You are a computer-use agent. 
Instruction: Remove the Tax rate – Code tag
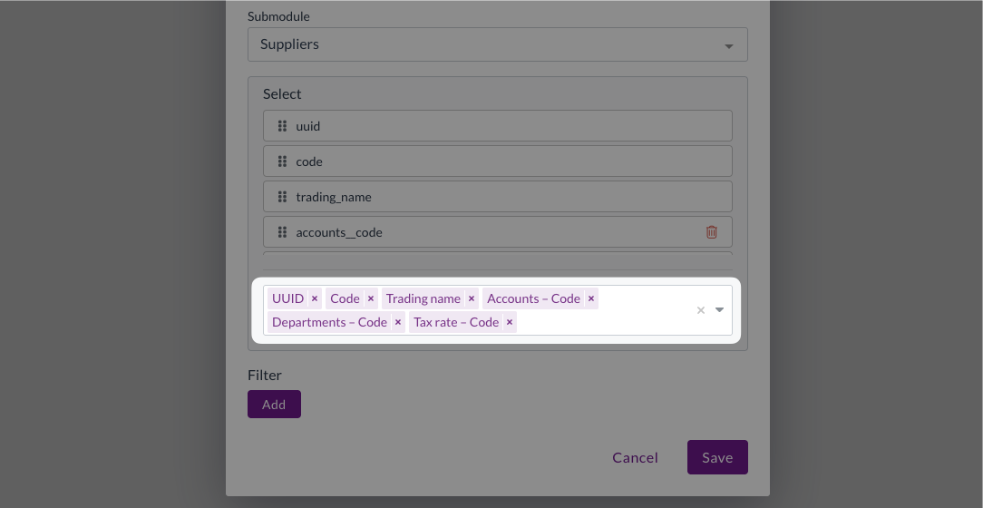point(510,322)
